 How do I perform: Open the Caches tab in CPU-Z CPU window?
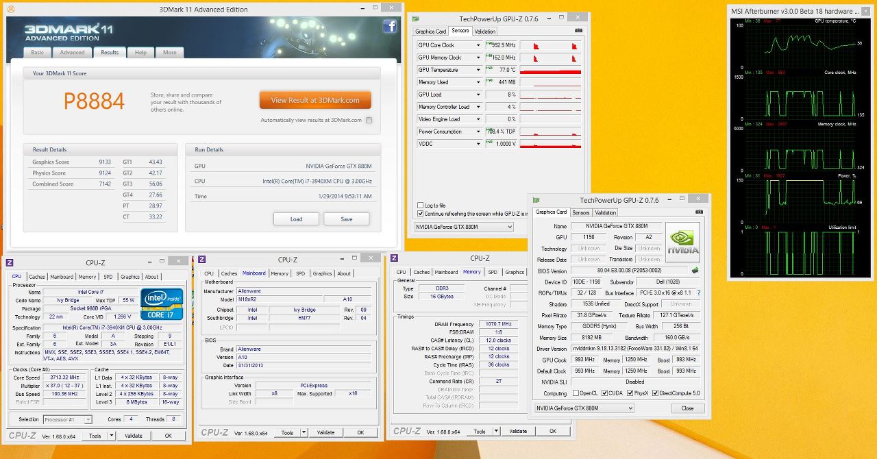tap(37, 277)
